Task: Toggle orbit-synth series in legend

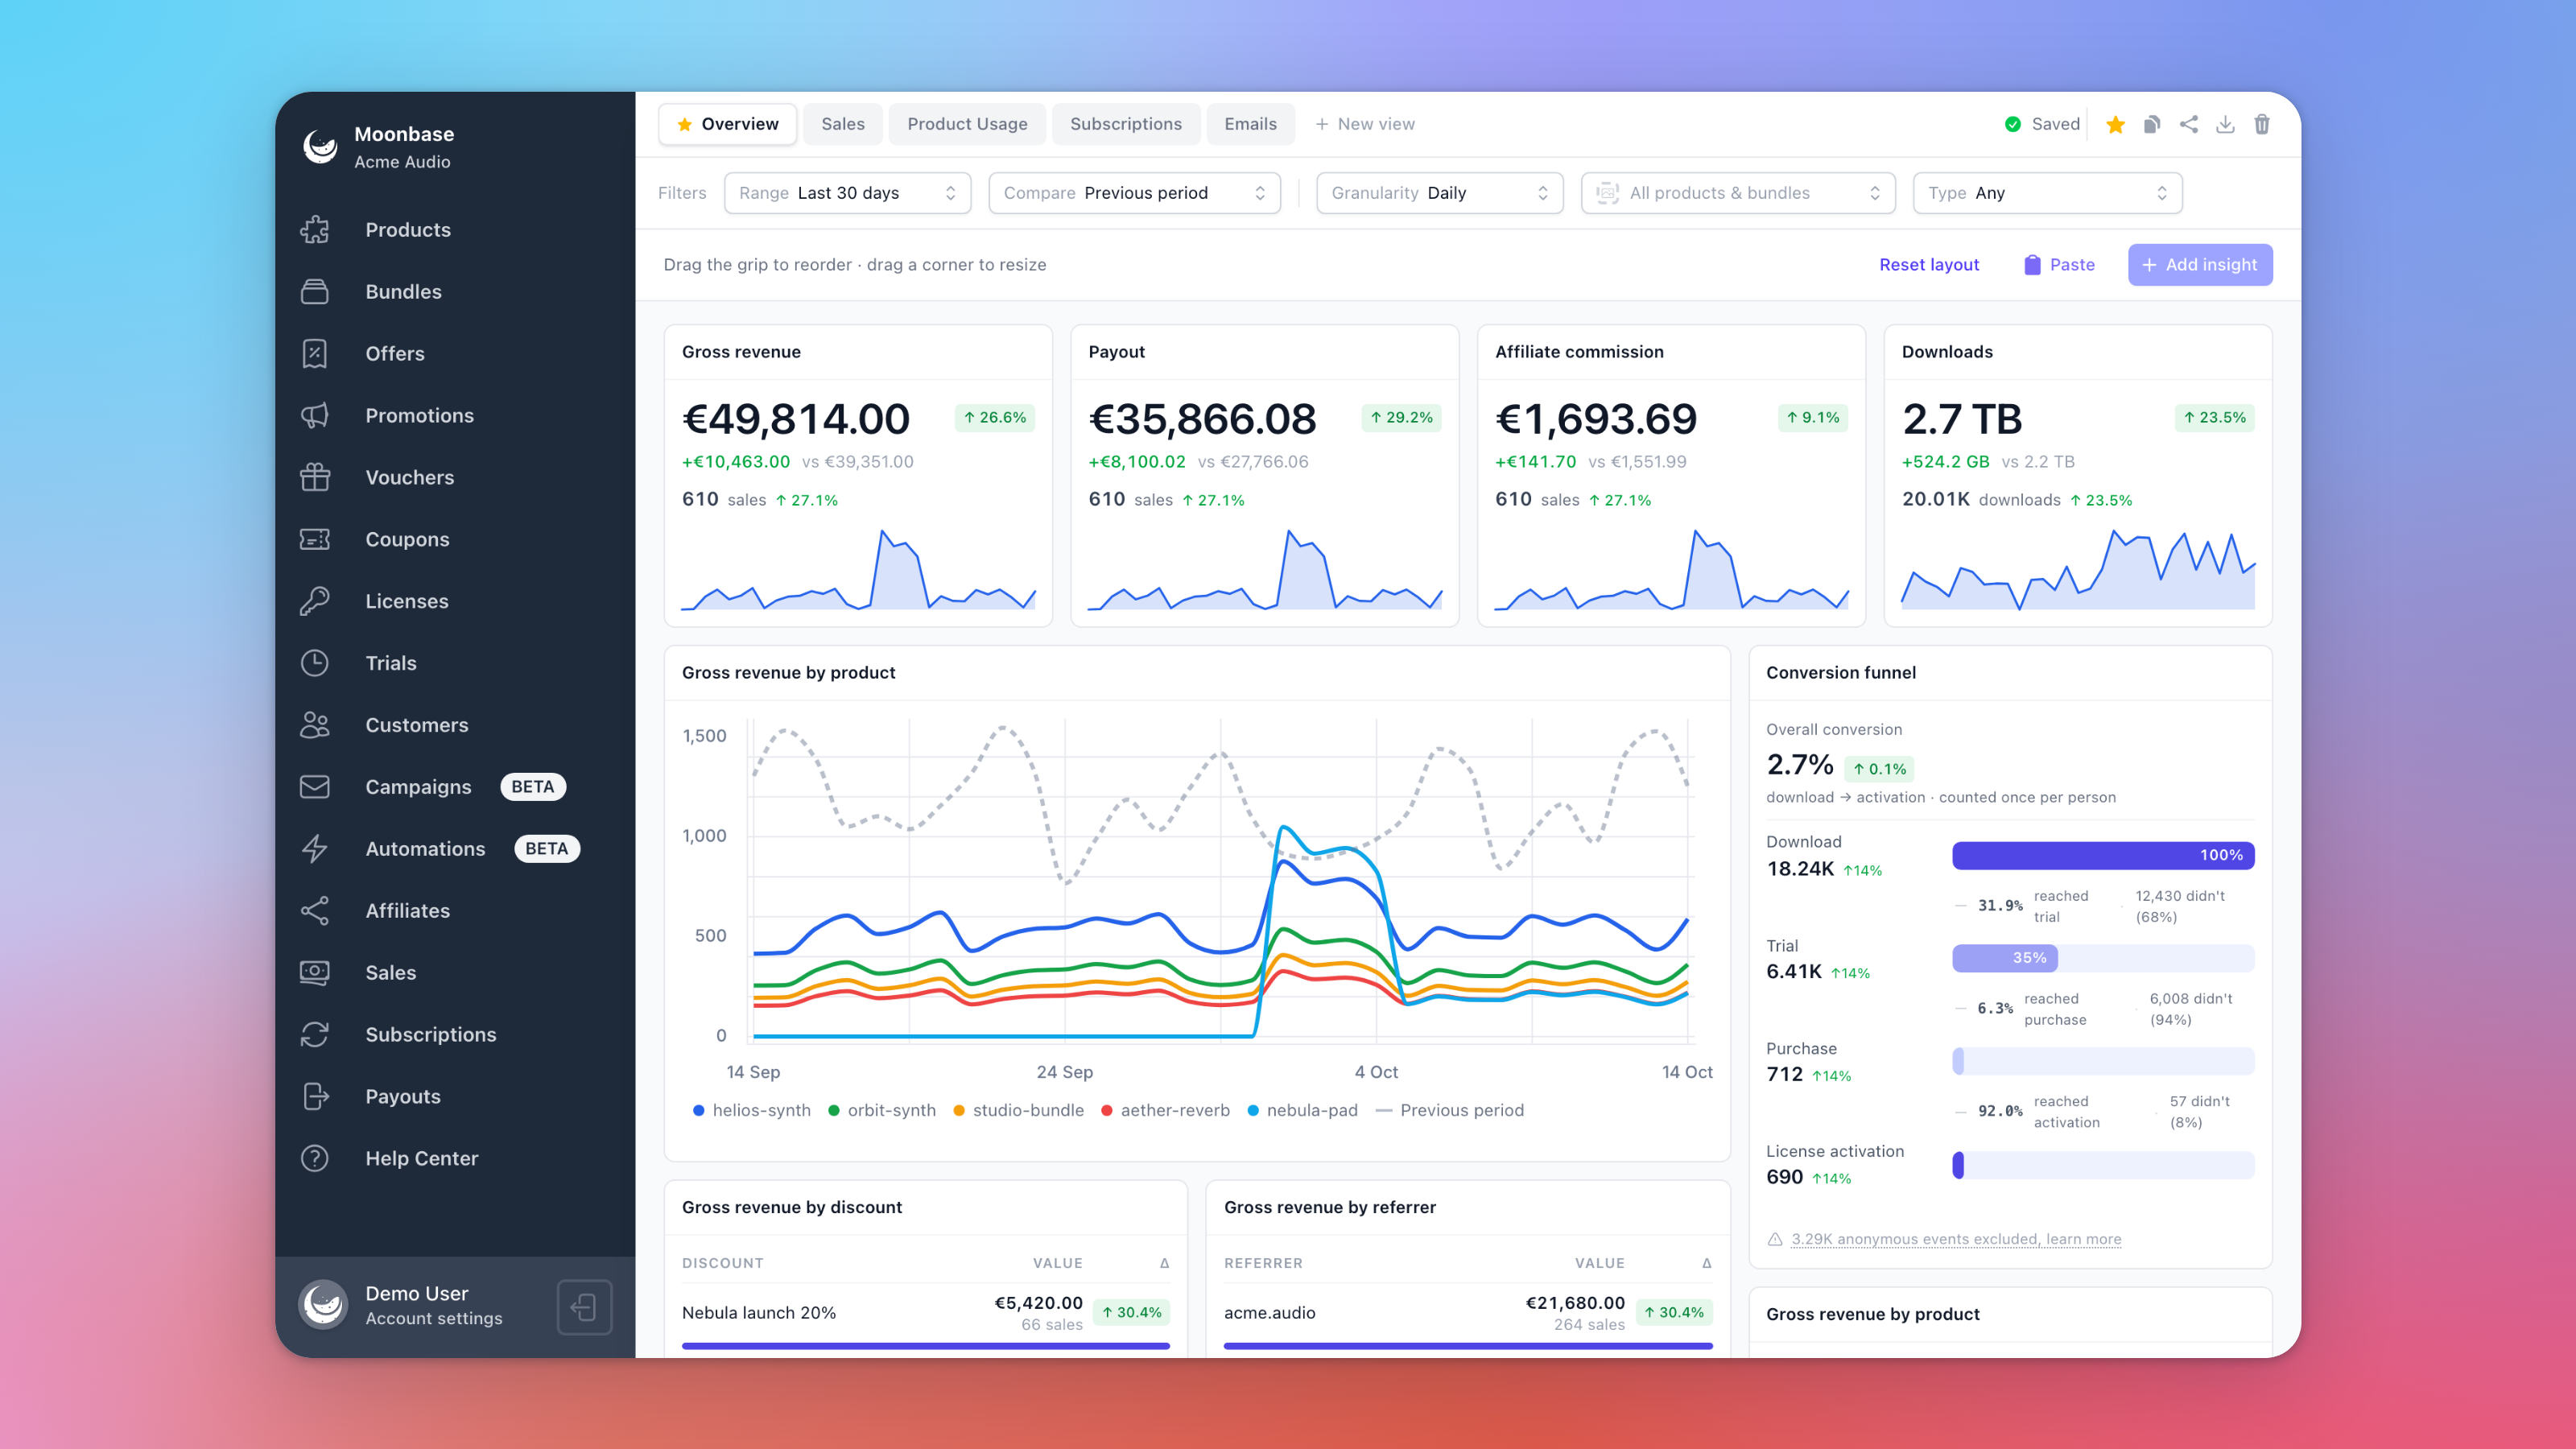Action: coord(882,1110)
